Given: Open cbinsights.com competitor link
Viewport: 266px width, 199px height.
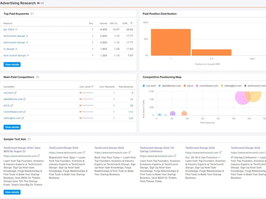Looking at the screenshot, I should [x=12, y=118].
